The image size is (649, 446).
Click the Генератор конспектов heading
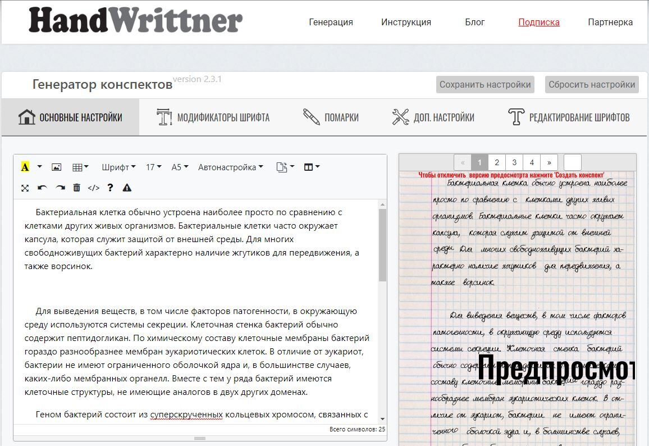(102, 84)
